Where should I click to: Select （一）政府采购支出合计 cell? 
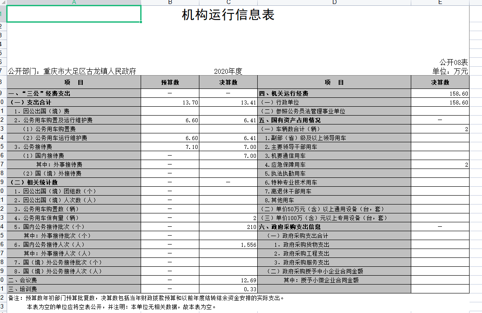[x=334, y=236]
